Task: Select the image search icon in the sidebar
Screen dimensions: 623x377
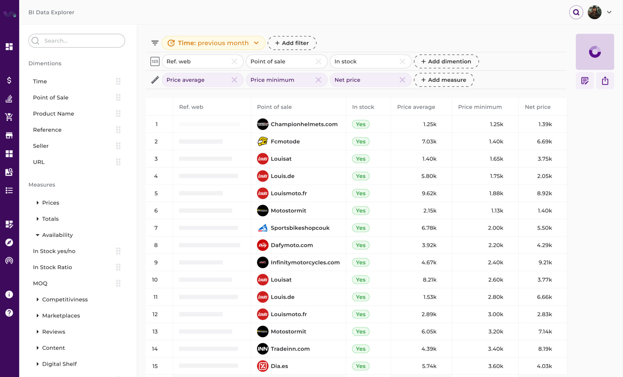Action: (x=9, y=172)
